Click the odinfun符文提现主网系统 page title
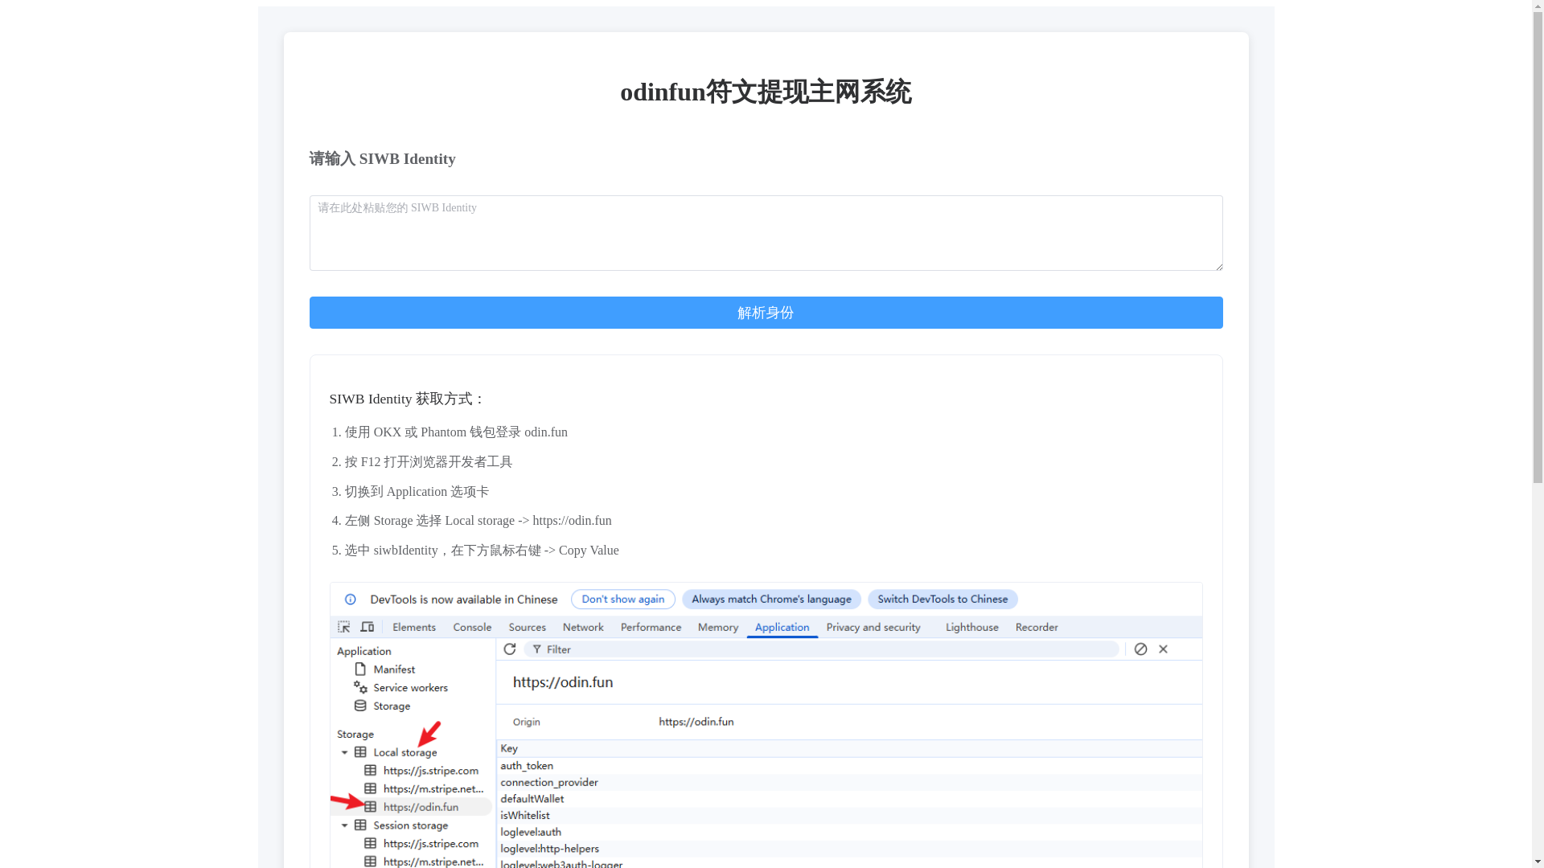The image size is (1544, 868). pos(766,92)
